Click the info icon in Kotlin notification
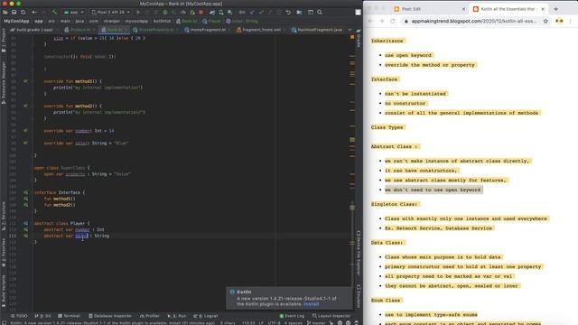Screen dimensions: 578x325 [x=232, y=292]
